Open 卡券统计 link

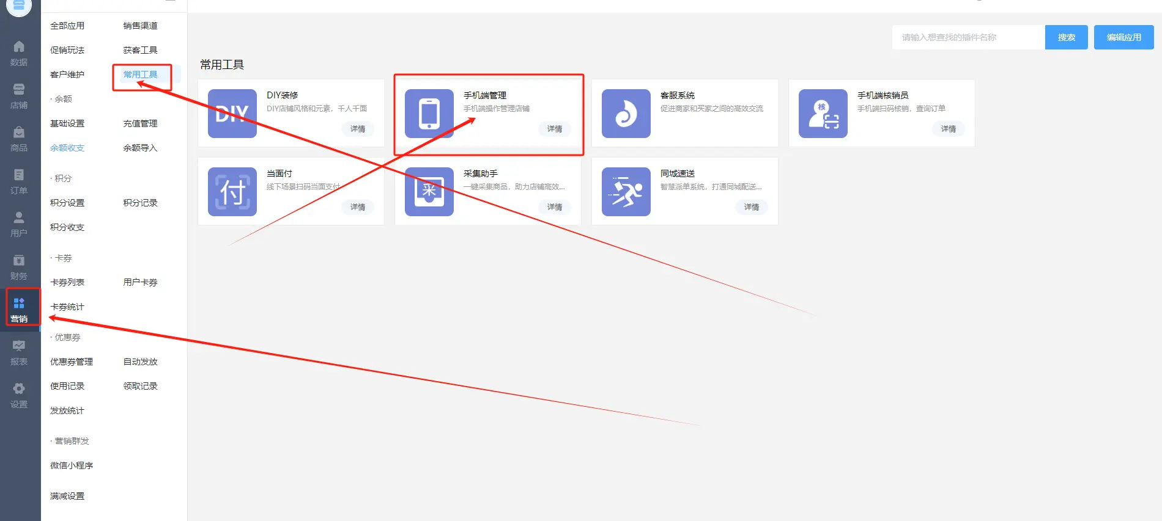click(x=67, y=307)
